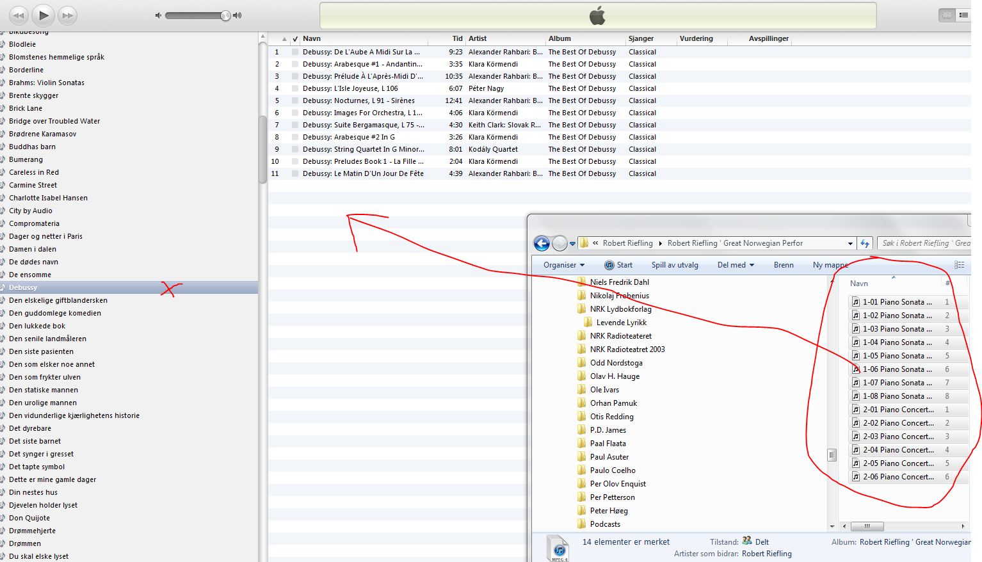Image resolution: width=982 pixels, height=562 pixels.
Task: Click Explorer horizontal scrollbar right arrow
Action: [963, 527]
